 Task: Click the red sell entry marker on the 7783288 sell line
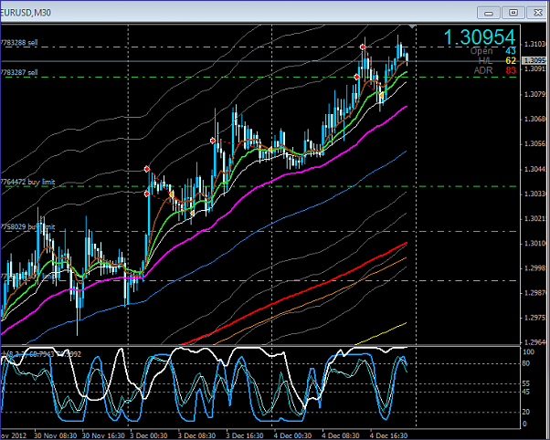point(363,47)
